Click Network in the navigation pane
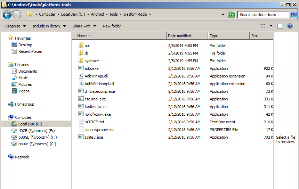Image resolution: width=299 pixels, height=189 pixels. 22,157
